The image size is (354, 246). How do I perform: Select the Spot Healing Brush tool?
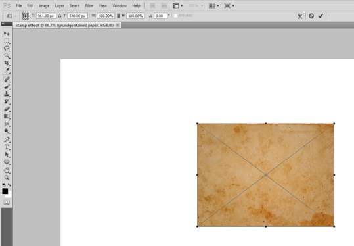7,79
